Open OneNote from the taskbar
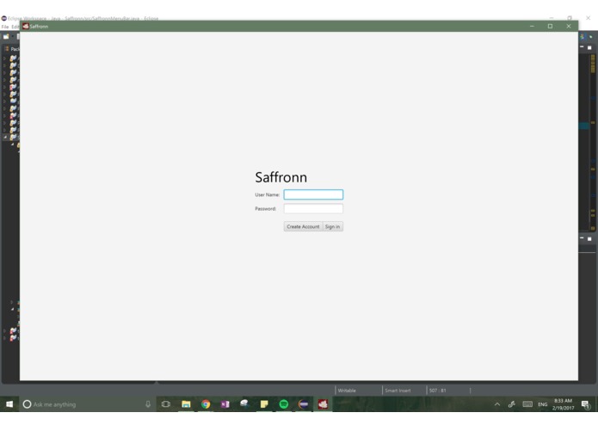This screenshot has width=598, height=425. point(225,404)
